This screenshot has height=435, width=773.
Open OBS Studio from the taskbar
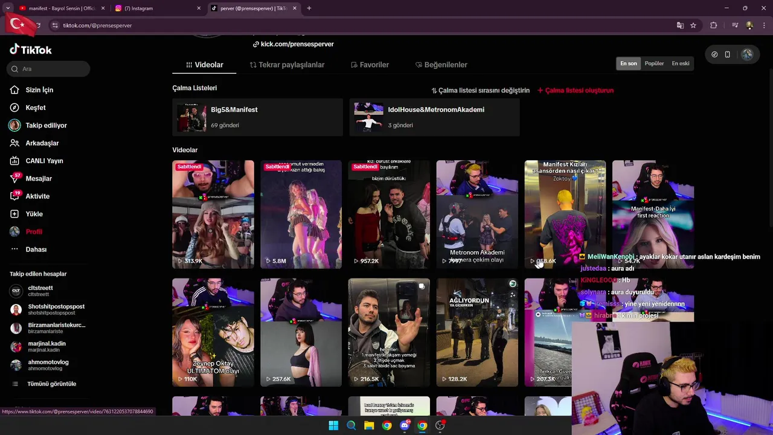[x=440, y=425]
